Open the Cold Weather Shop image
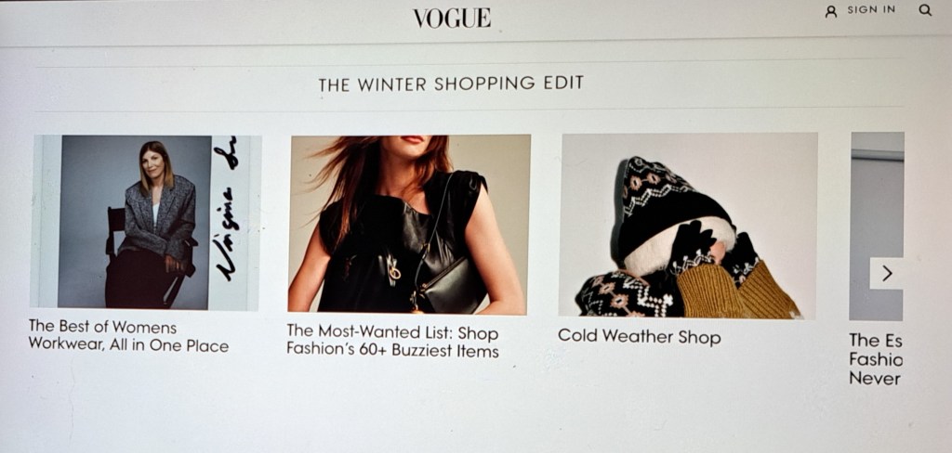Screen dimensions: 952x453 [687, 225]
